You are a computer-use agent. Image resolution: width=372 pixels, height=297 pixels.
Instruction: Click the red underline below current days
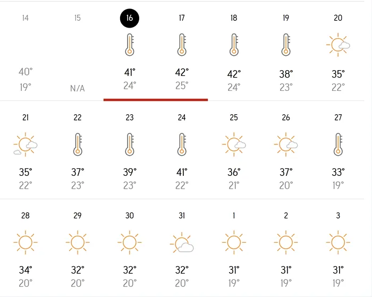155,99
